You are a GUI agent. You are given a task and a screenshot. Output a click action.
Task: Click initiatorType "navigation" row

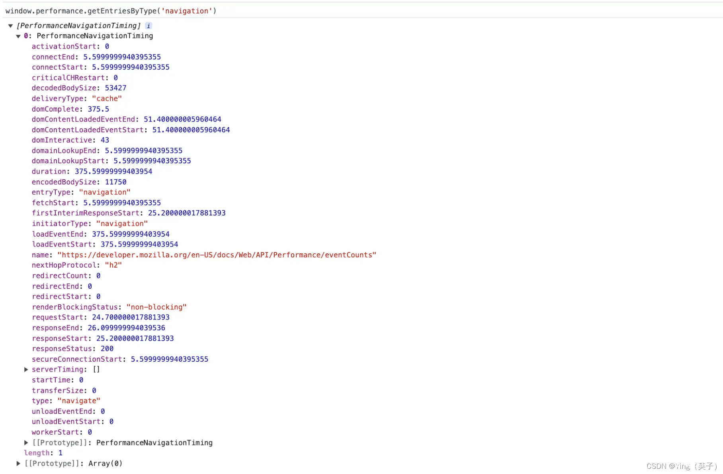90,223
